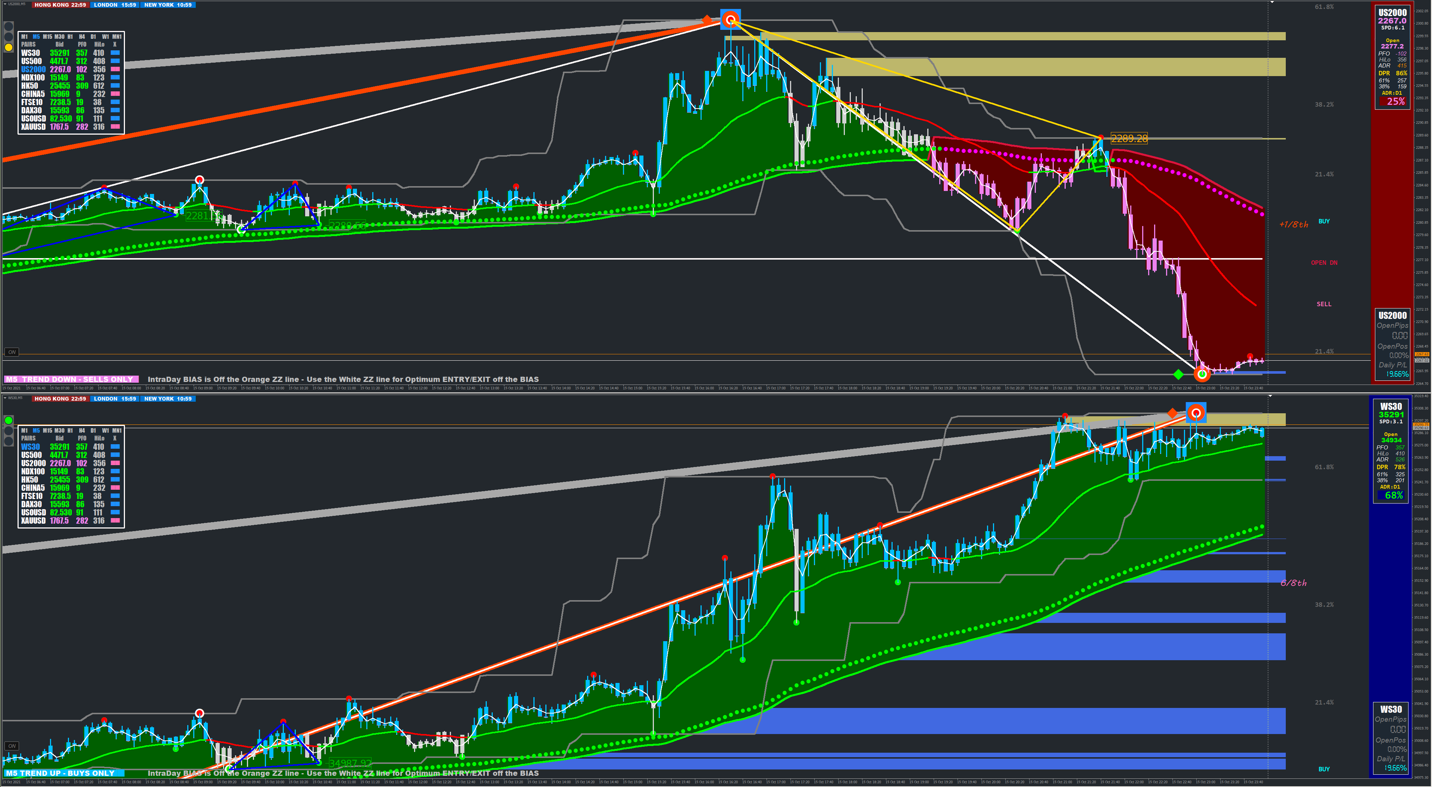The width and height of the screenshot is (1432, 787).
Task: Click the orange diamond marker in WS30 chart
Action: pos(1172,414)
